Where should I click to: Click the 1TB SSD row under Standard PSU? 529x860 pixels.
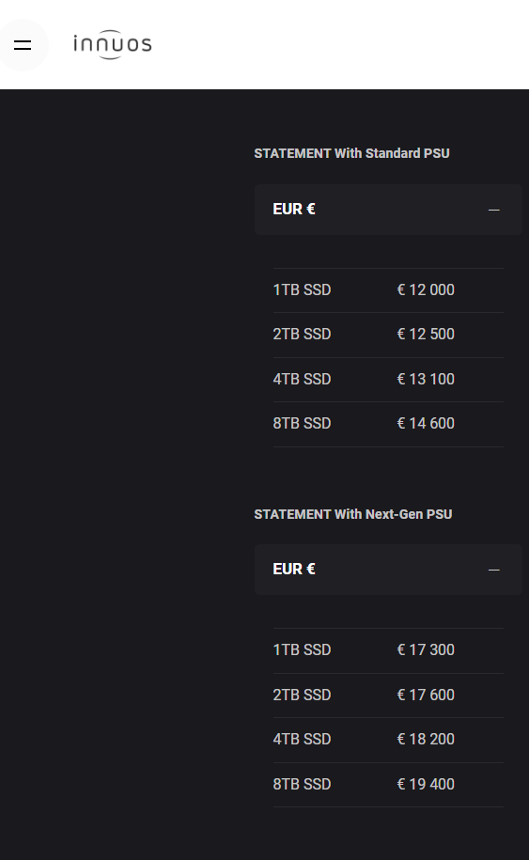click(388, 290)
